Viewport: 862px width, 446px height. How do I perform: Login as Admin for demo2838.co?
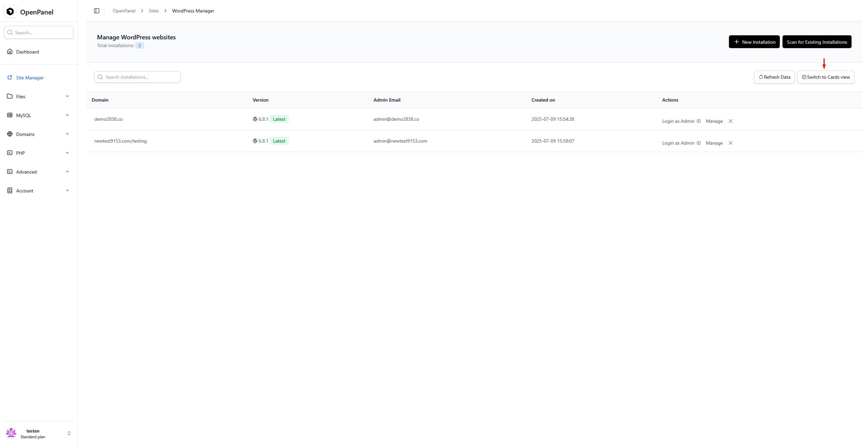click(x=681, y=121)
